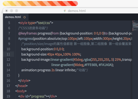Click the third gray window control button
This screenshot has width=138, height=99.
point(17,11)
